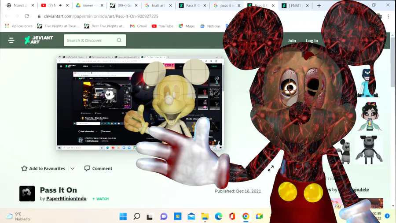Open the Maps bookmark
Image resolution: width=396 pixels, height=223 pixels.
[187, 26]
